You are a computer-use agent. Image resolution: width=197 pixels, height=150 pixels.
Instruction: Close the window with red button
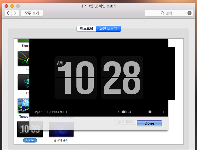(x=6, y=6)
